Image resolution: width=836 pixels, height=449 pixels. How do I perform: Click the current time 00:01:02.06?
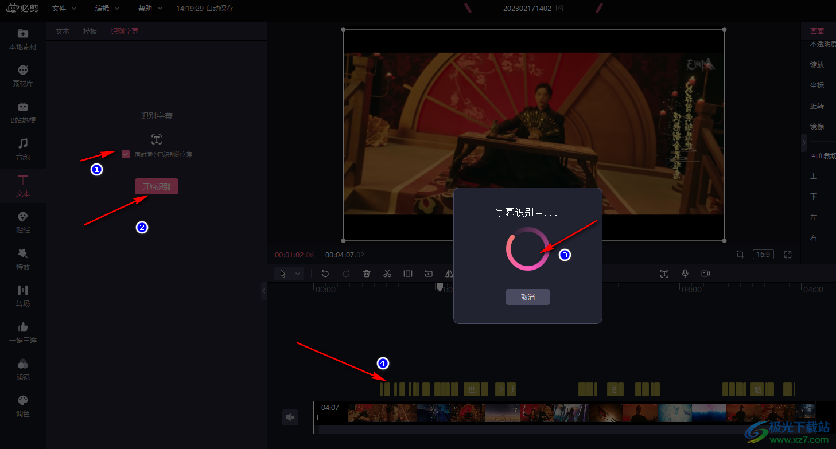[294, 255]
